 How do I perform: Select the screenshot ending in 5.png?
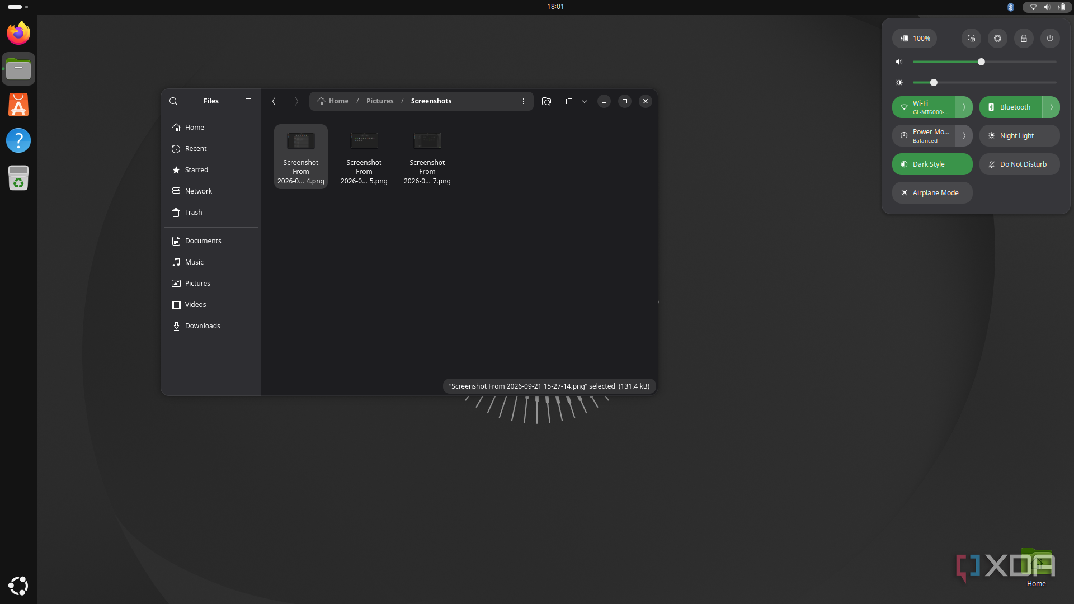coord(364,157)
